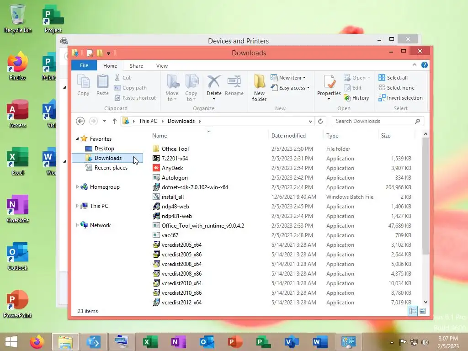Click the file list vertical scrollbar thumb
Image resolution: width=468 pixels, height=351 pixels.
[x=425, y=197]
